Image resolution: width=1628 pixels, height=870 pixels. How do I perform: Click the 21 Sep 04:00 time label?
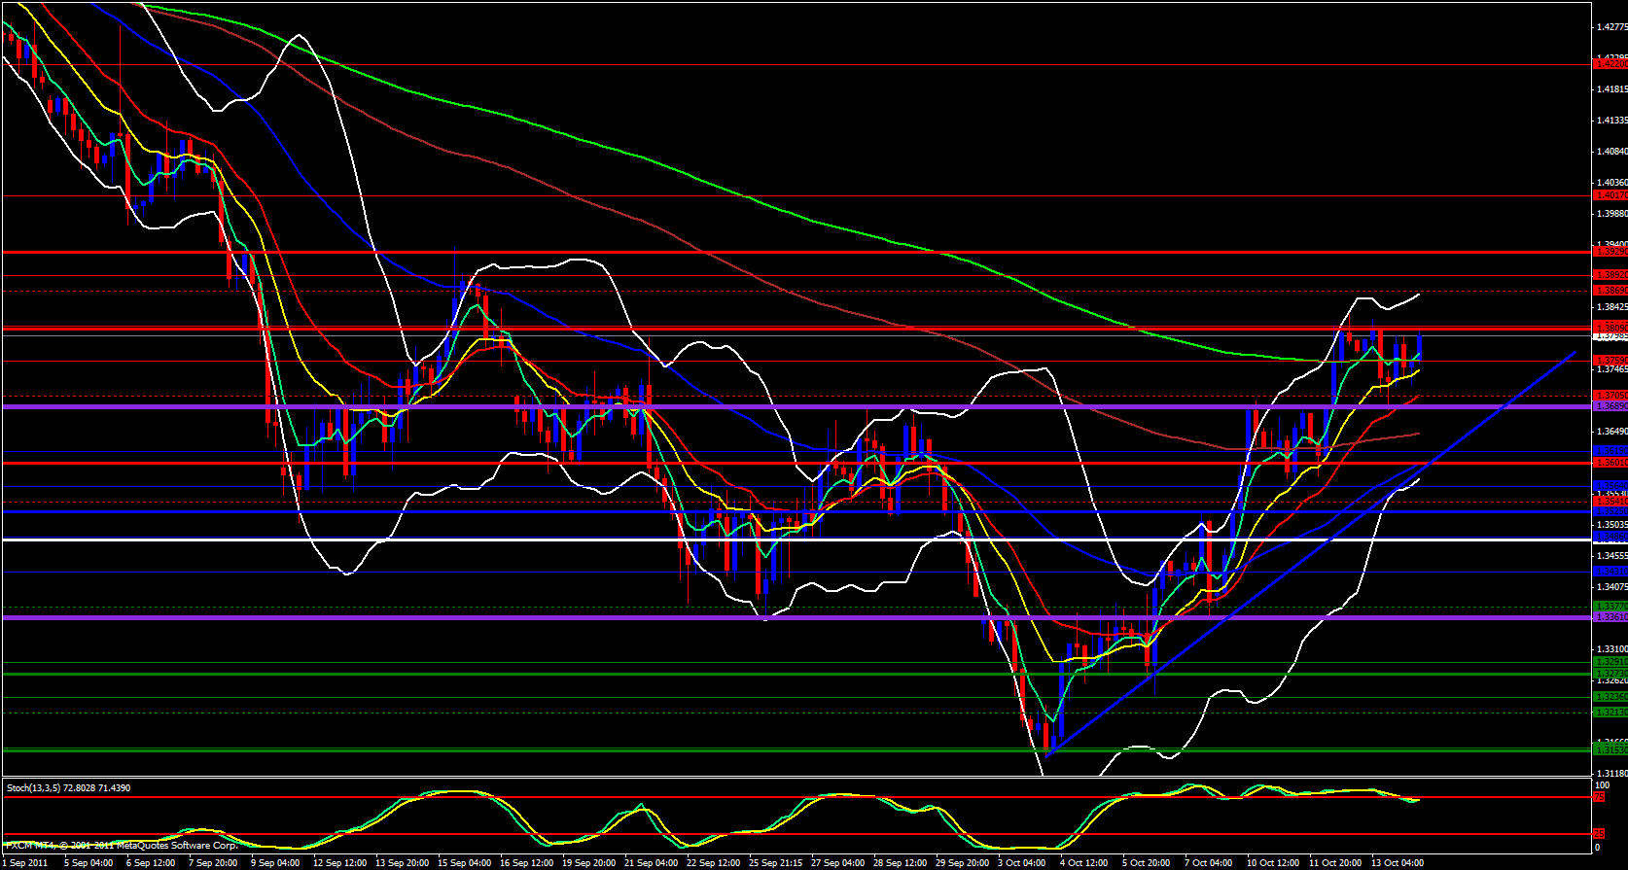click(652, 862)
